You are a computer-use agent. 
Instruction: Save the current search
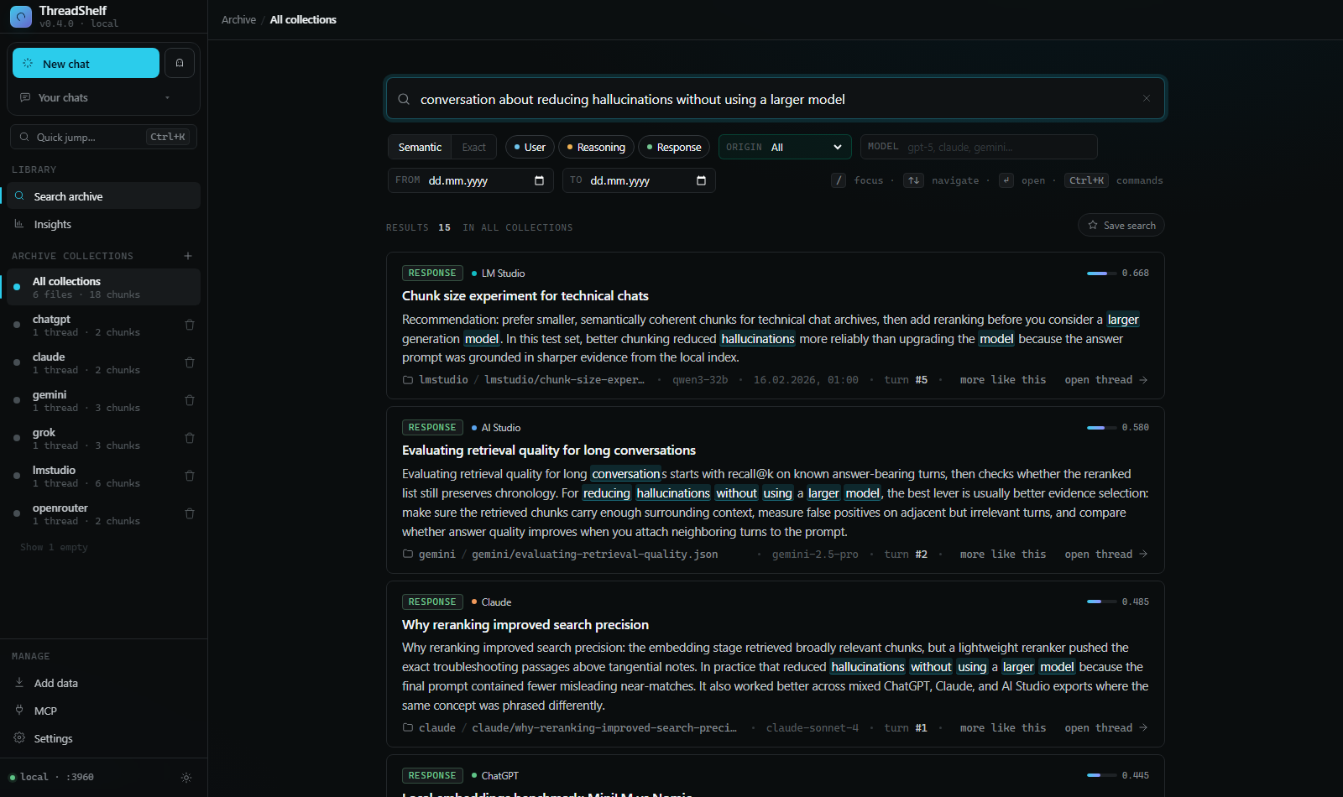click(1121, 225)
